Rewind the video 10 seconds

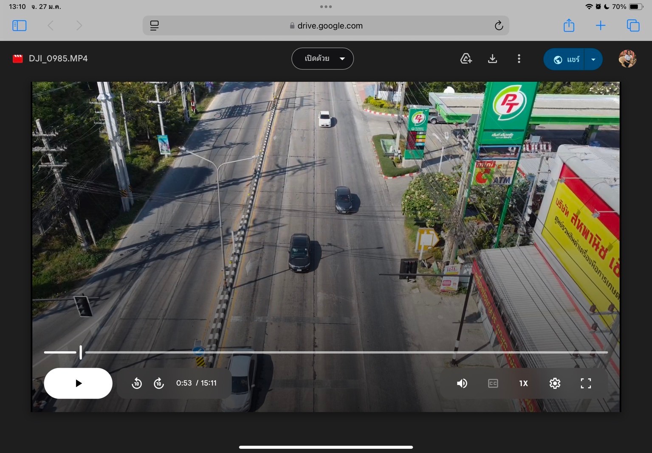136,383
